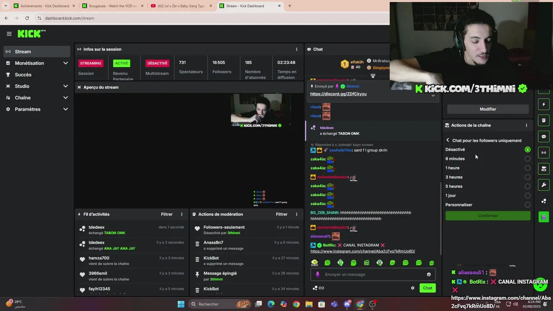Open OBS Studio from the taskbar
553x311 pixels.
coord(372,304)
